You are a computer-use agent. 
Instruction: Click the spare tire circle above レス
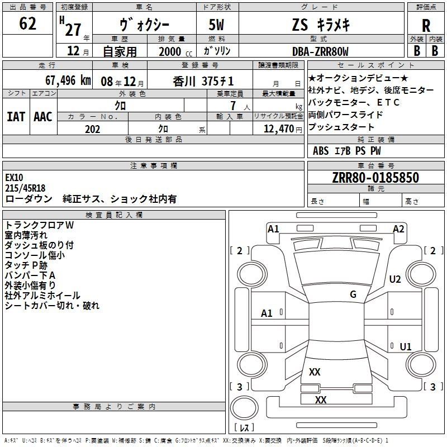244,407
